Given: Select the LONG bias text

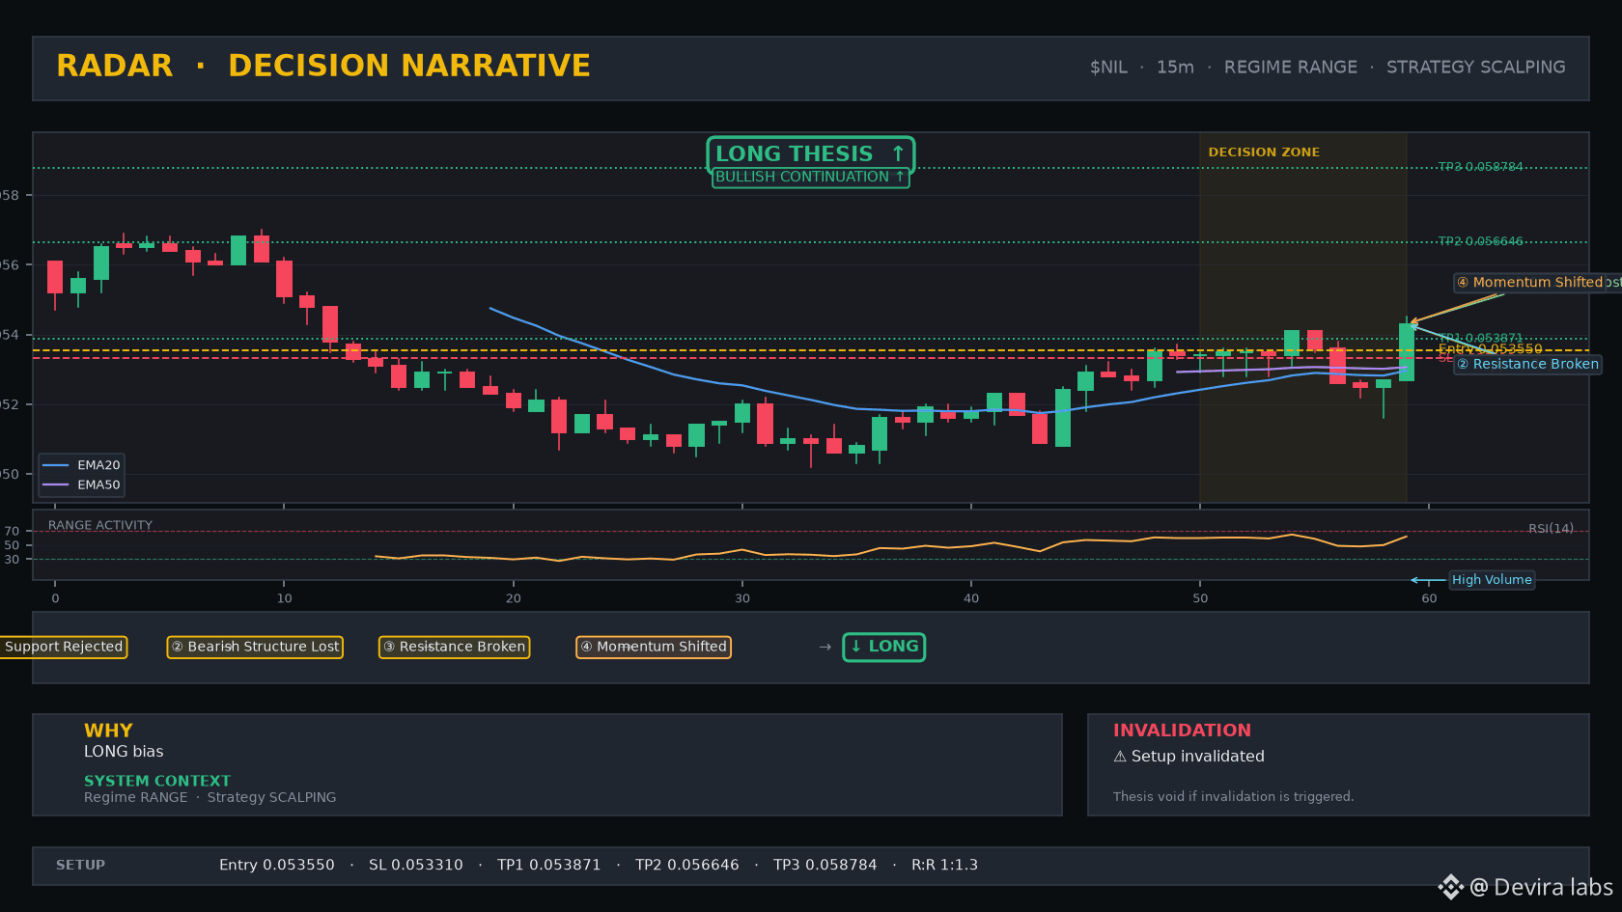Looking at the screenshot, I should [124, 752].
